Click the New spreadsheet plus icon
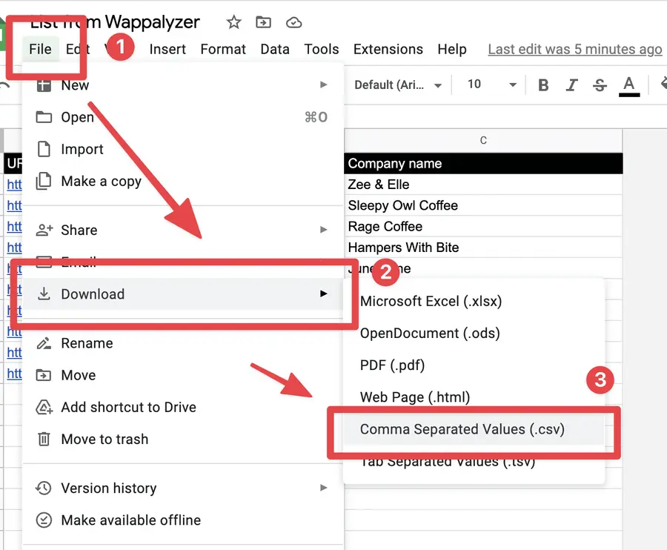The width and height of the screenshot is (667, 550). coord(44,85)
